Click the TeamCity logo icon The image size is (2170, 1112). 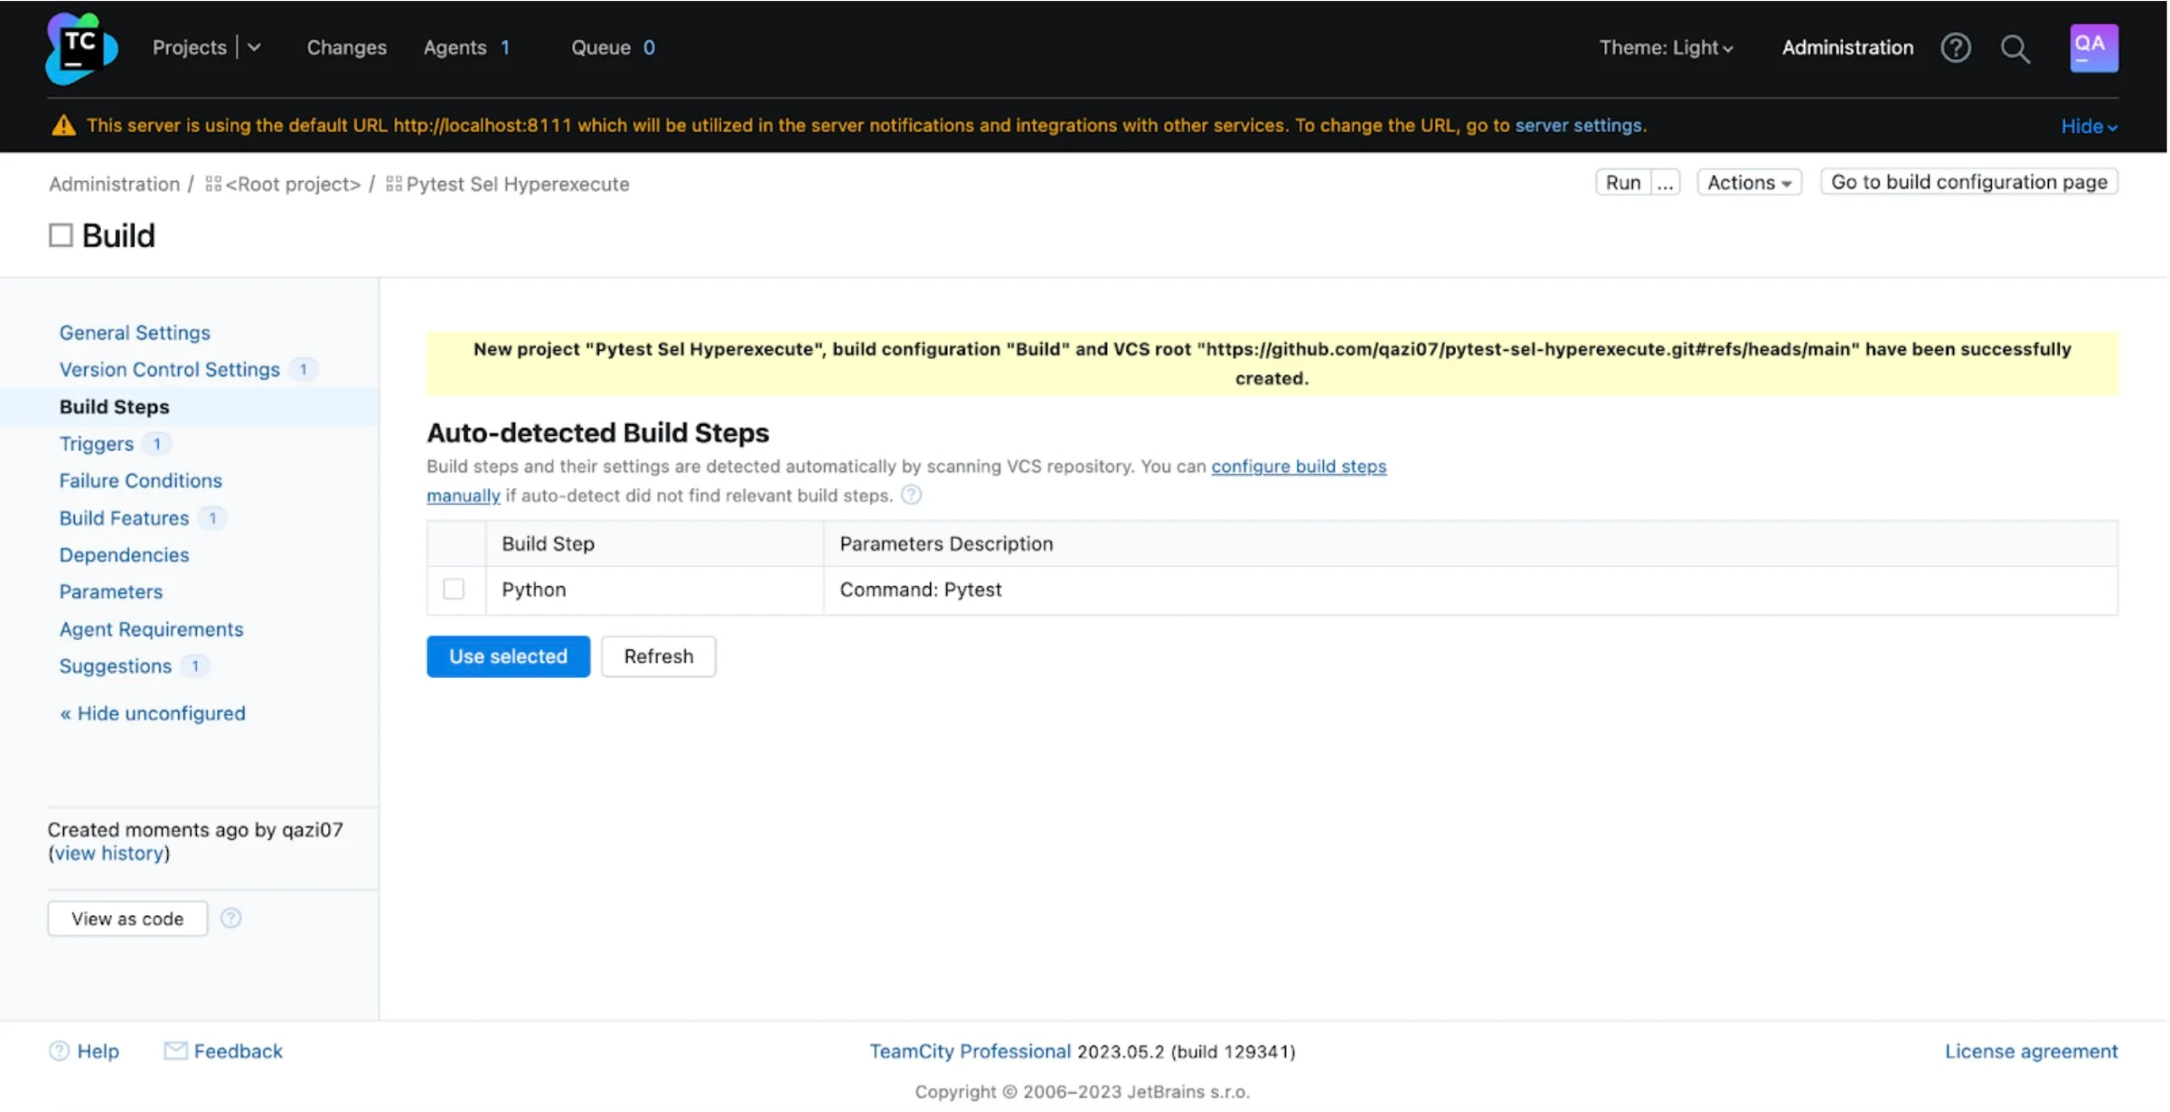[81, 48]
